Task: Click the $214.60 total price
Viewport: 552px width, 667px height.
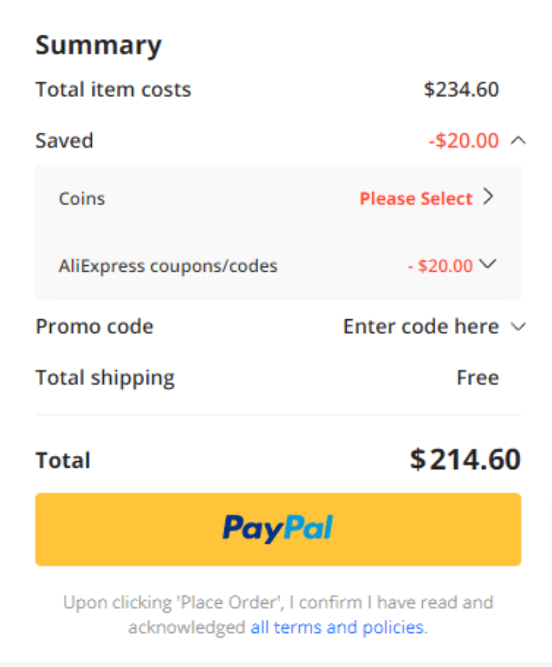Action: 465,459
